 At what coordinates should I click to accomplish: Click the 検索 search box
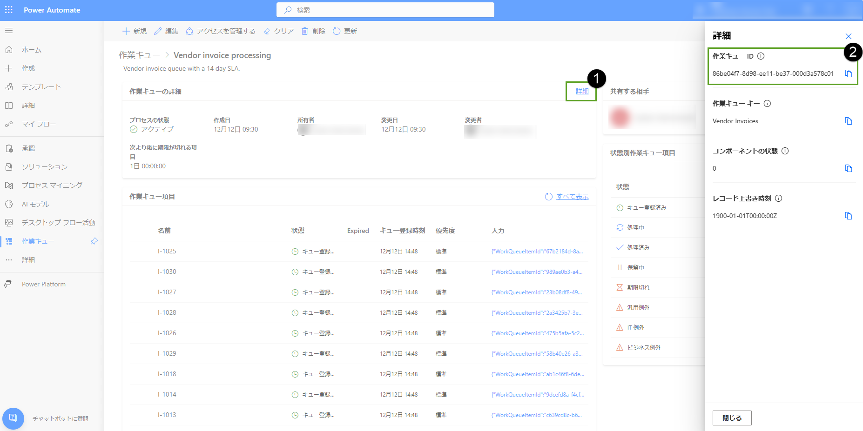point(385,10)
